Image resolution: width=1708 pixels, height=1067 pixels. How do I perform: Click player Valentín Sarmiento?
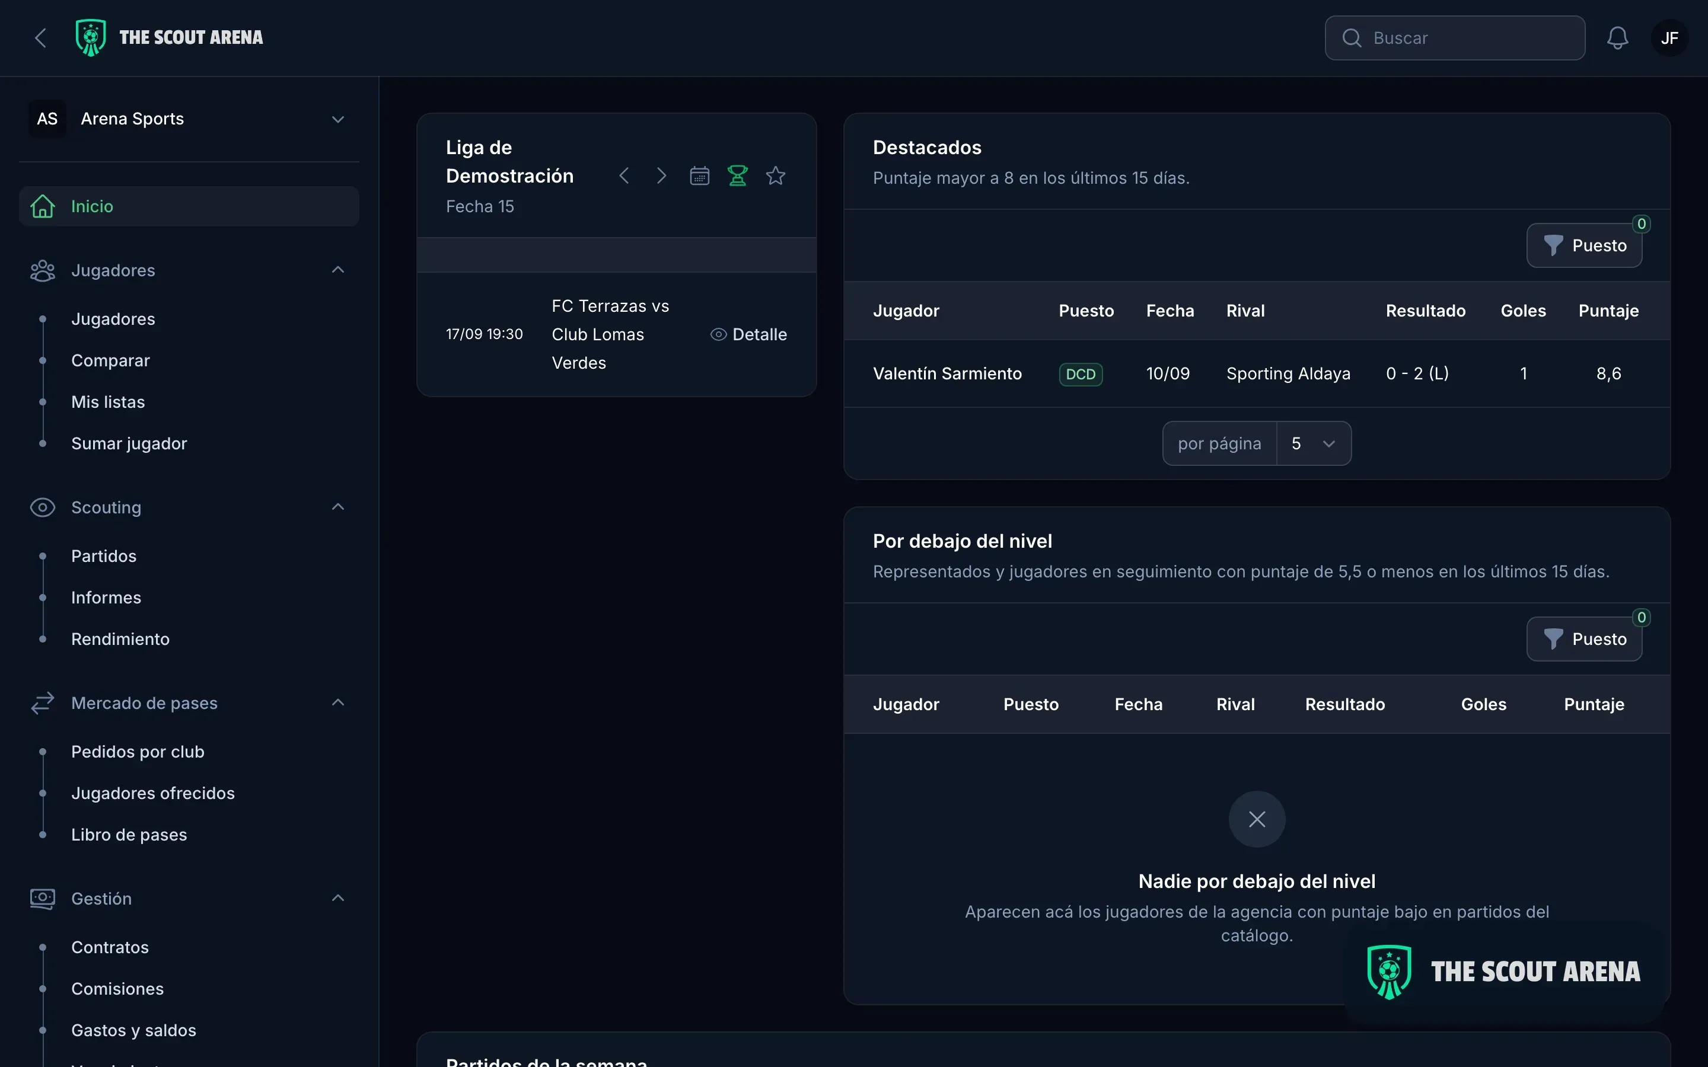[947, 374]
